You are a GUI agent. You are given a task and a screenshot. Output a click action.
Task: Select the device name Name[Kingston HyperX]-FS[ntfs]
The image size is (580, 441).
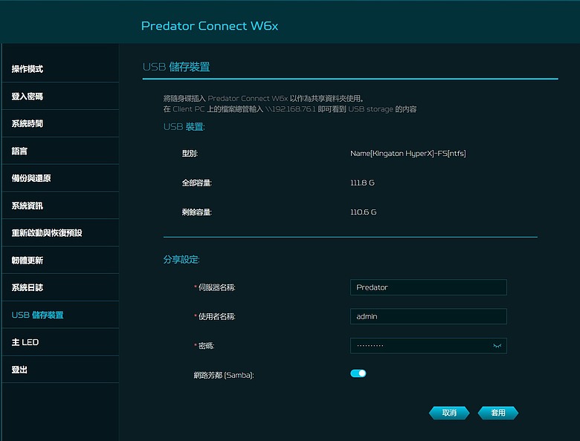[x=408, y=153]
